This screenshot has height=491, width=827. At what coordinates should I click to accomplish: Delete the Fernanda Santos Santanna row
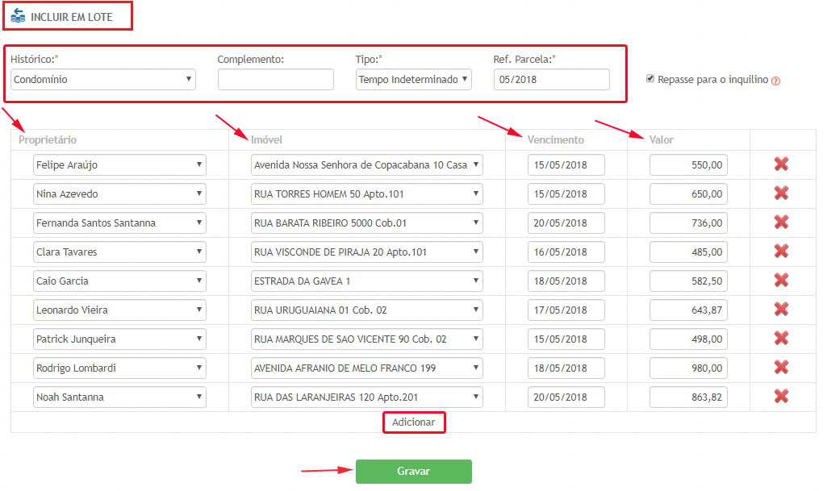pyautogui.click(x=780, y=223)
